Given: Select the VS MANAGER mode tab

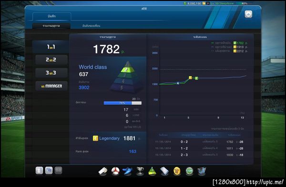Looking at the screenshot, I should pos(51,86).
